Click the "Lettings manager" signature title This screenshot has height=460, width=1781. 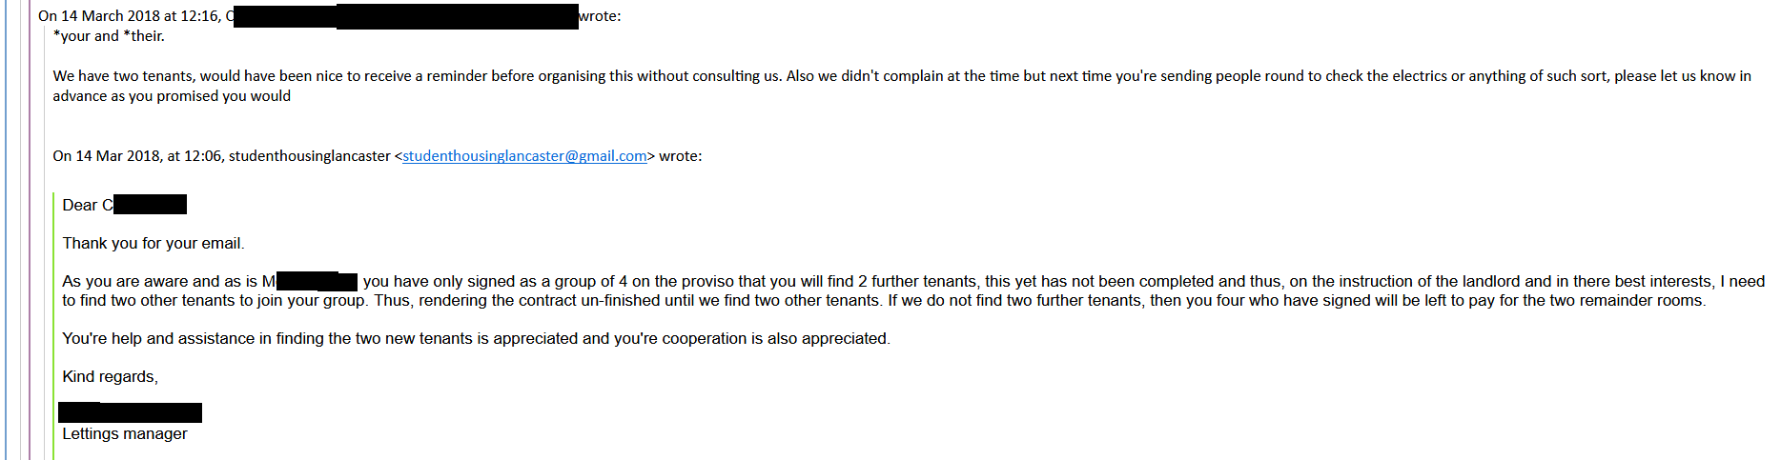(125, 433)
